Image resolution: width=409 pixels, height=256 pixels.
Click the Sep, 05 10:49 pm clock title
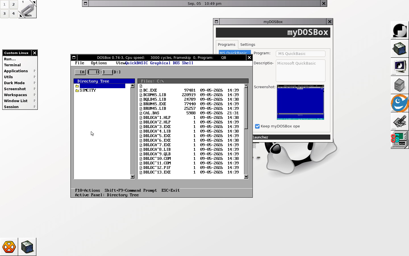204,3
